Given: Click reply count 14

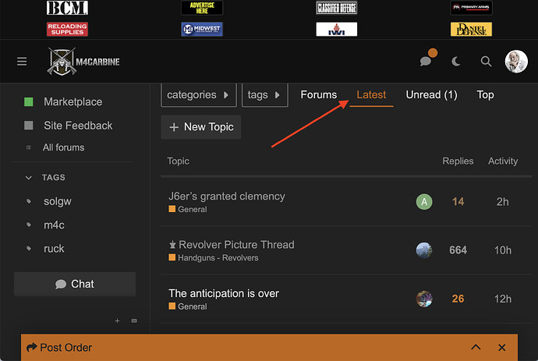Looking at the screenshot, I should click(458, 202).
